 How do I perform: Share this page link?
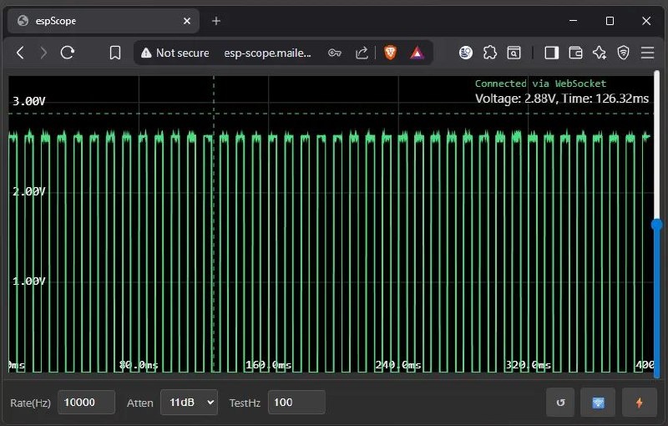click(362, 53)
